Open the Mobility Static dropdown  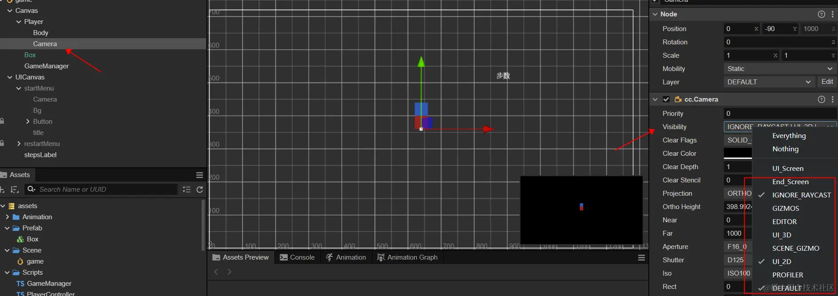point(780,69)
